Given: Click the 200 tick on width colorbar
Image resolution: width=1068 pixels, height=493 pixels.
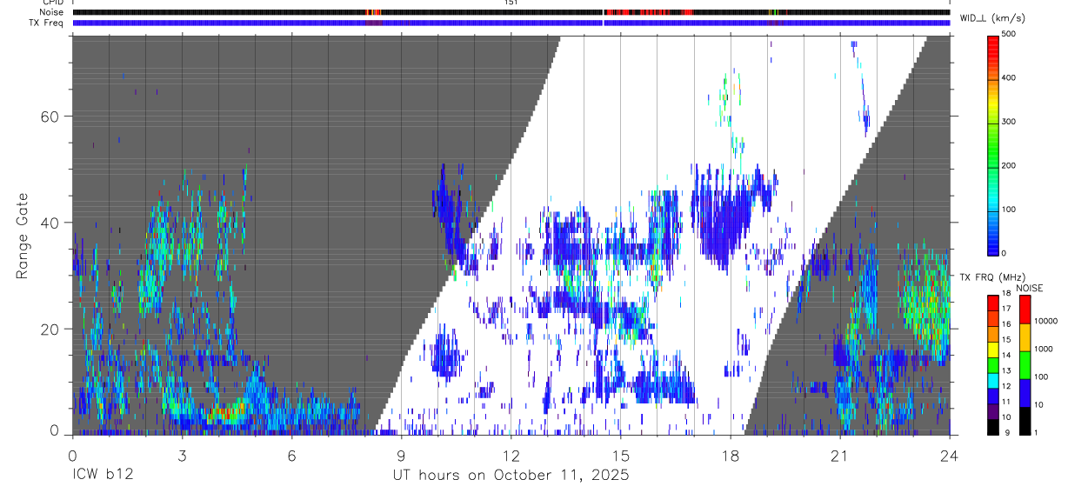Looking at the screenshot, I should point(1009,165).
